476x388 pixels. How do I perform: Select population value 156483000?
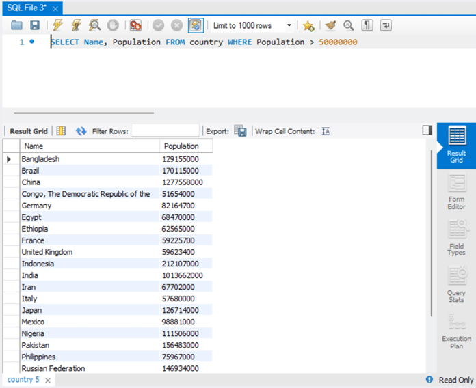tap(186, 345)
